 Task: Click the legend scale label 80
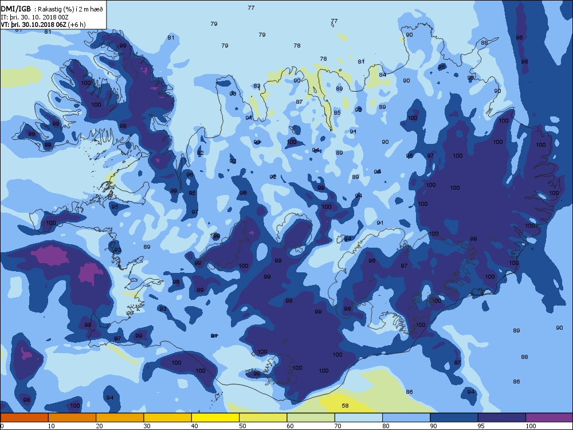point(386,425)
